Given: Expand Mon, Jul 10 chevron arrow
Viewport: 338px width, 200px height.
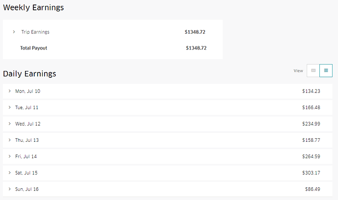Looking at the screenshot, I should tap(9, 91).
